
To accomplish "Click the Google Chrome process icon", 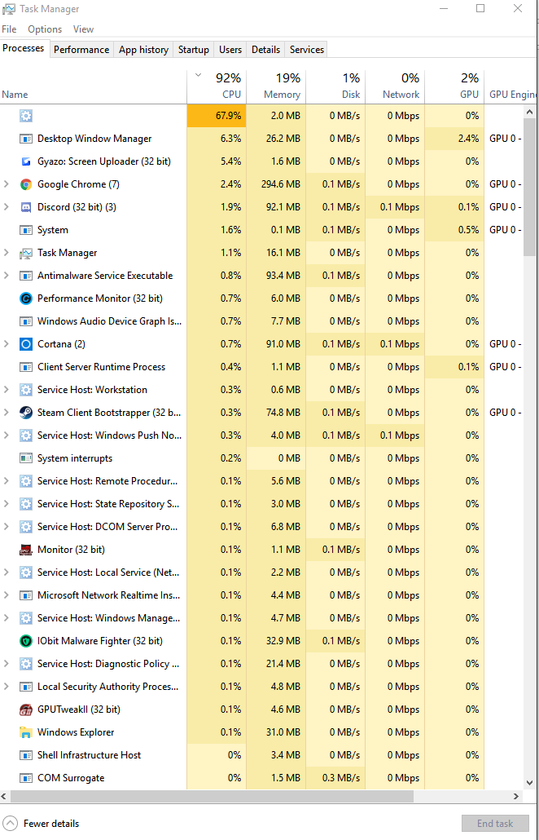I will (26, 184).
